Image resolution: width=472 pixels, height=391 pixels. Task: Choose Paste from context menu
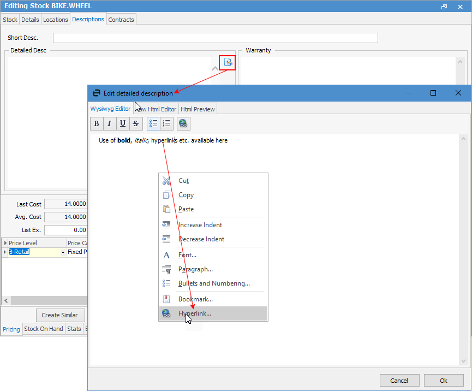pyautogui.click(x=213, y=209)
